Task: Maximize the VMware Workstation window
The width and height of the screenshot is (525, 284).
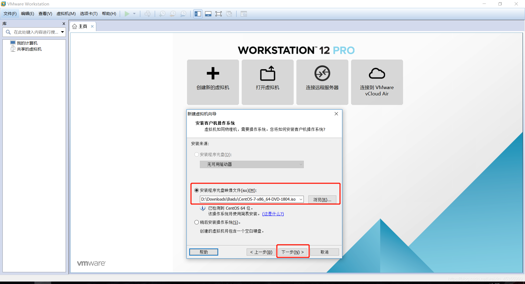Action: click(500, 4)
